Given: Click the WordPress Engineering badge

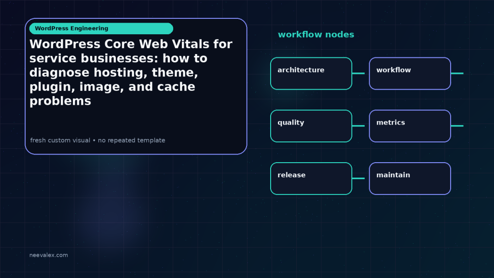Looking at the screenshot, I should [101, 28].
